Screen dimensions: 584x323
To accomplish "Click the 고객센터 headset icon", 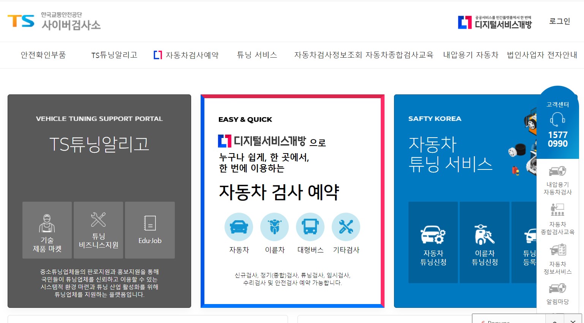I will (x=557, y=119).
